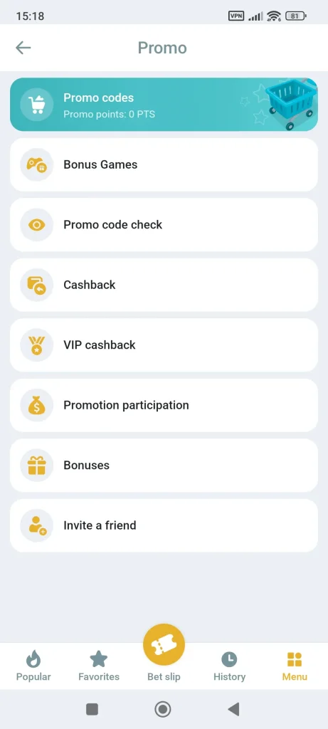Tap the VIP cashback medal icon
The width and height of the screenshot is (328, 729).
pos(37,345)
